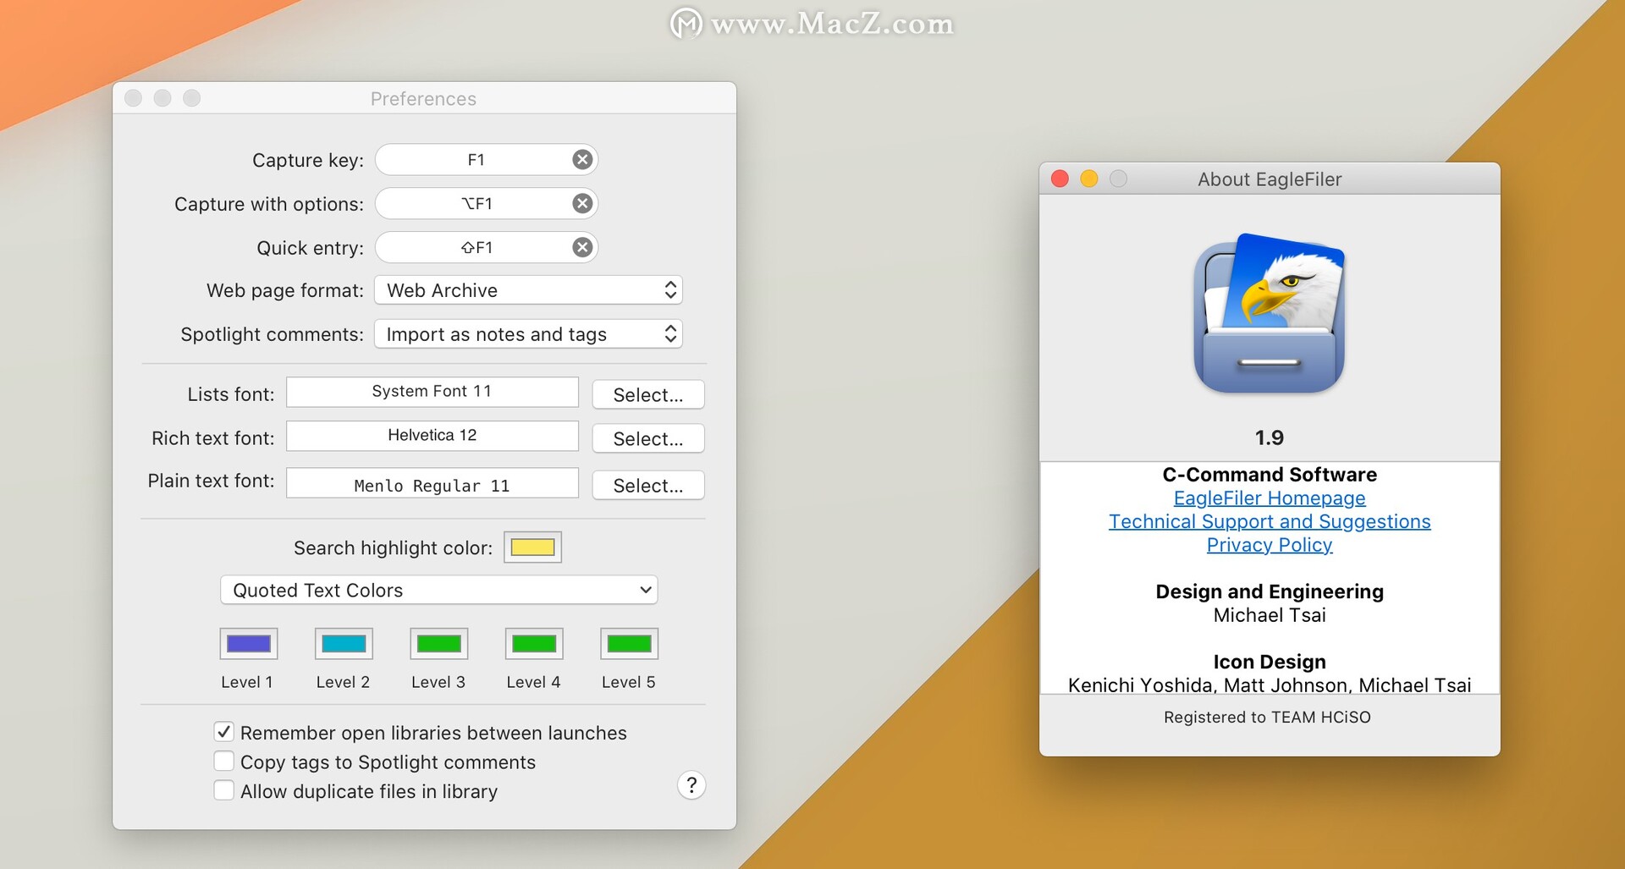Viewport: 1625px width, 869px height.
Task: Enable Remember open libraries between launches checkbox
Action: [x=223, y=732]
